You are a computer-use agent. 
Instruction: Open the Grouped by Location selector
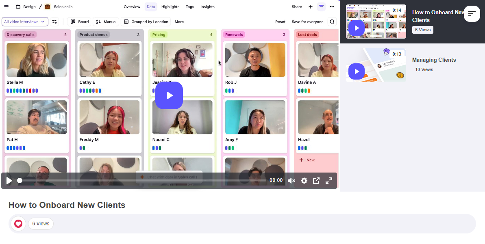point(146,22)
